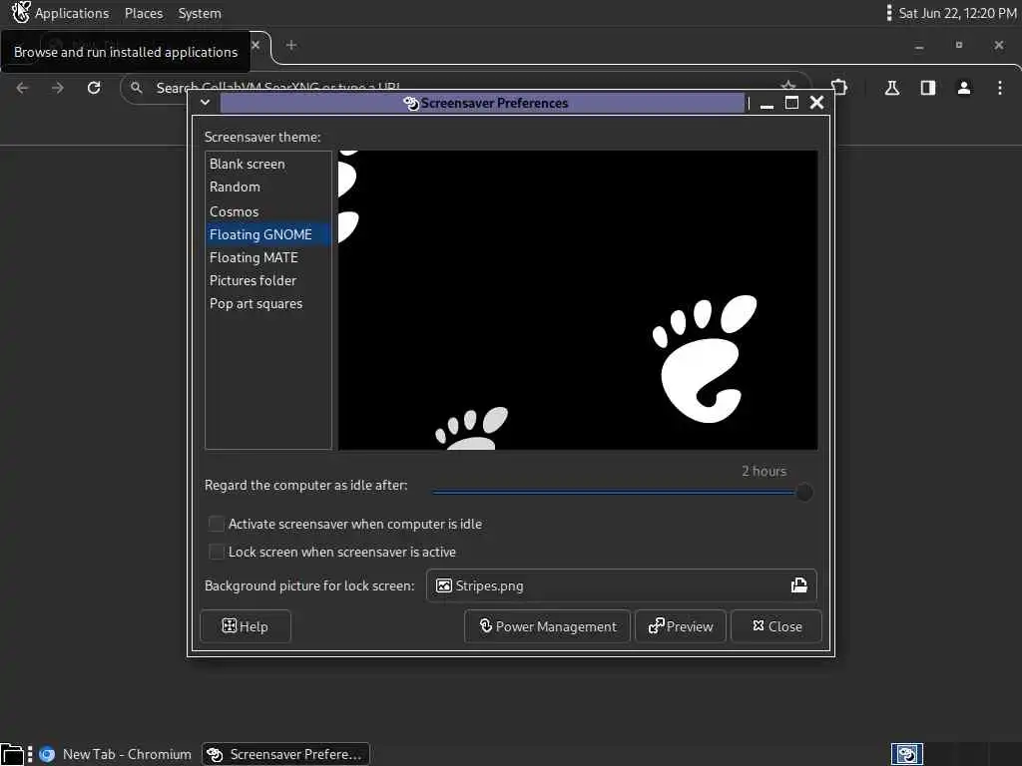Reload the Chromium page
Screen dimensions: 1022x766
(x=94, y=88)
